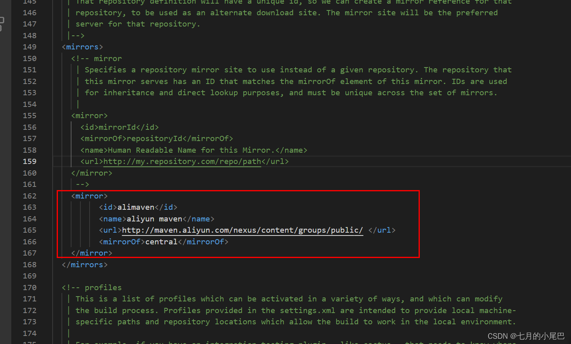Click the '<!-- profiles' comment line
The height and width of the screenshot is (344, 571).
[x=92, y=288]
